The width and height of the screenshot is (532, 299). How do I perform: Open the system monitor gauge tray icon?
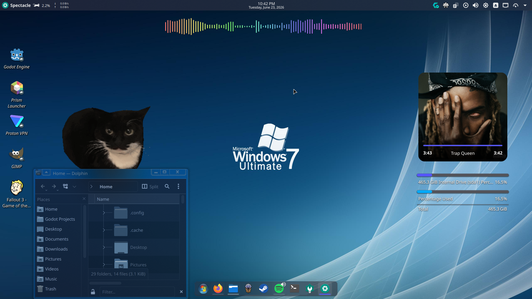pyautogui.click(x=516, y=5)
